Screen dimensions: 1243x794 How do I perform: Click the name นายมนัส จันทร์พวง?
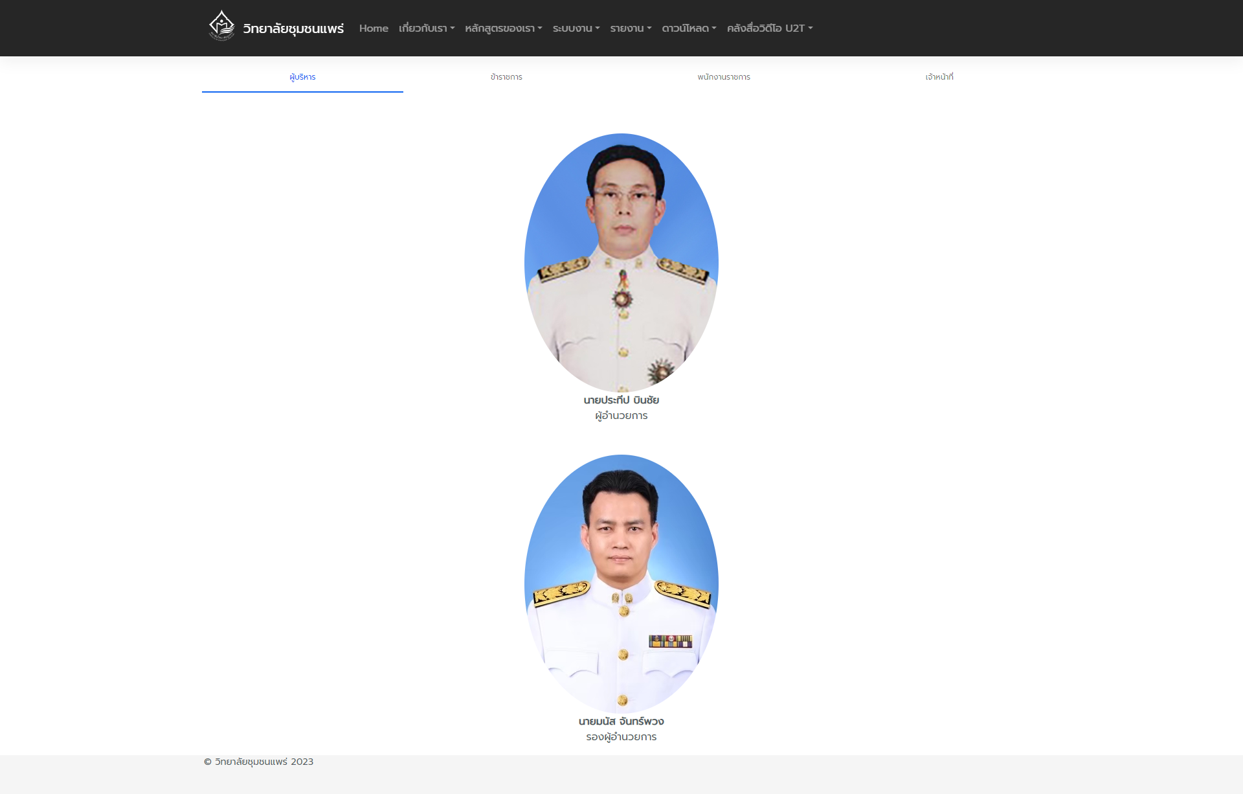click(x=621, y=721)
